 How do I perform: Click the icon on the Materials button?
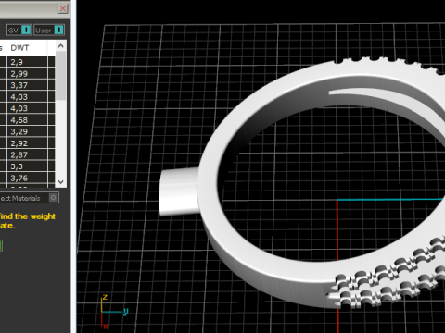pos(54,198)
